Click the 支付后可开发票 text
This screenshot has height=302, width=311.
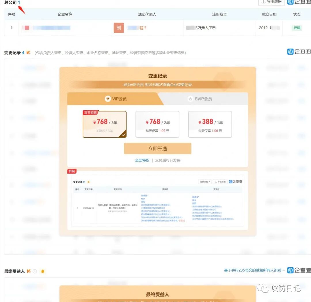pyautogui.click(x=168, y=160)
